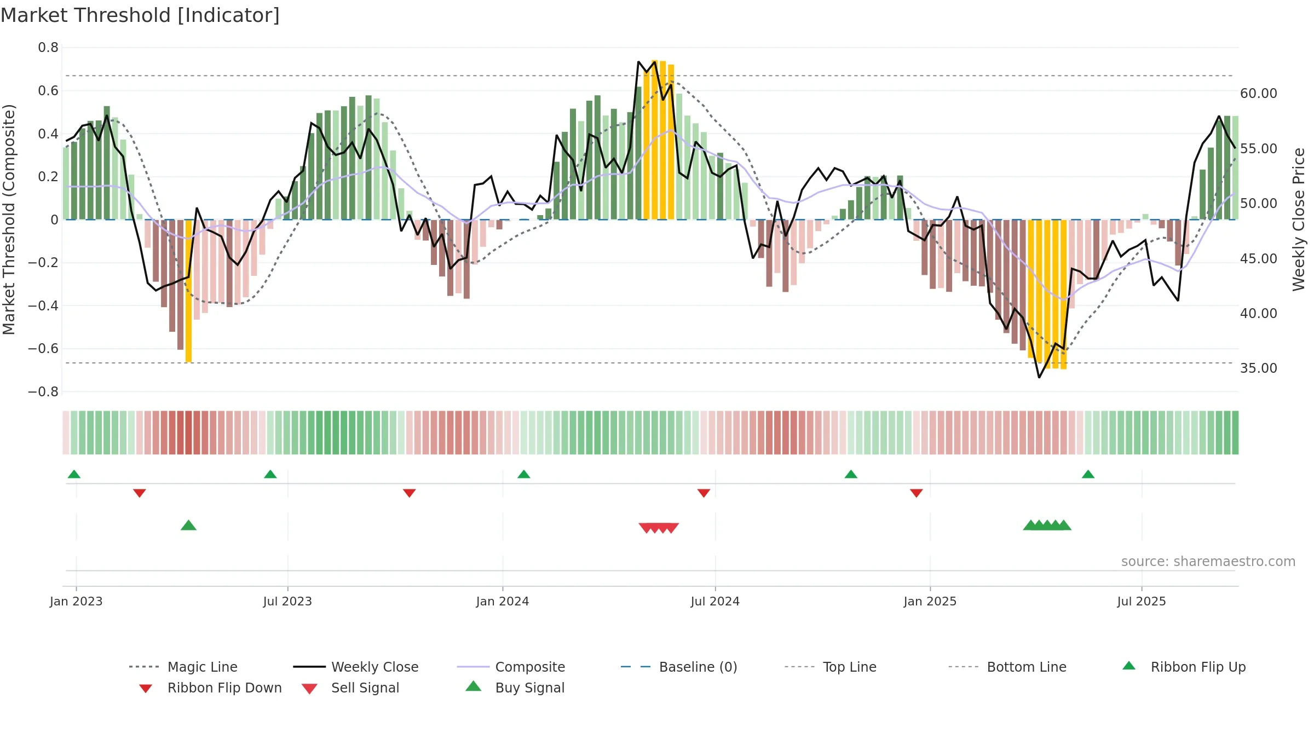Toggle the Magic Line legend entry
1314x739 pixels.
click(x=183, y=667)
